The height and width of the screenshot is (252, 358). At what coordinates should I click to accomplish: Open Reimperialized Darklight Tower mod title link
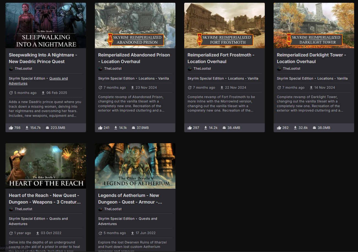pyautogui.click(x=311, y=58)
